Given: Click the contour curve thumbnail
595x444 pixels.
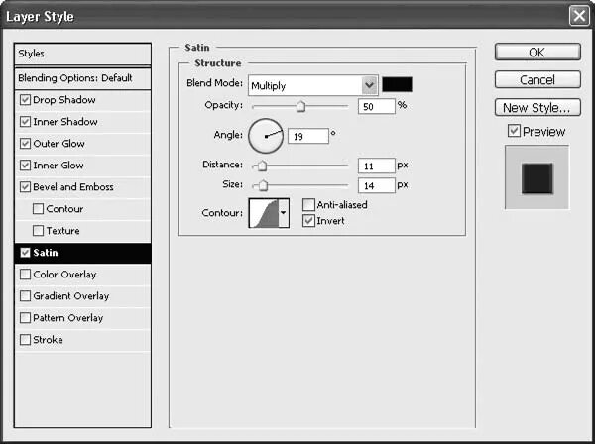Looking at the screenshot, I should coord(264,213).
